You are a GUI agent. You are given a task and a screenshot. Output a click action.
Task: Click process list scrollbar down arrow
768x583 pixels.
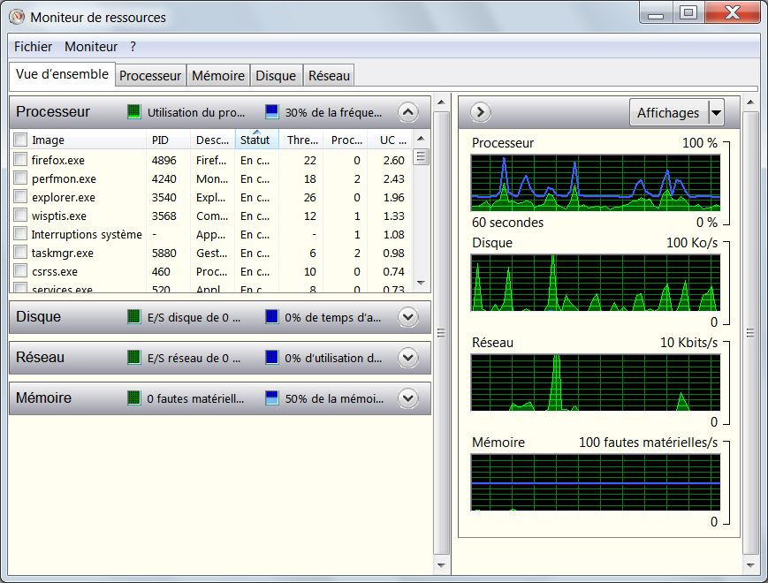[x=421, y=283]
